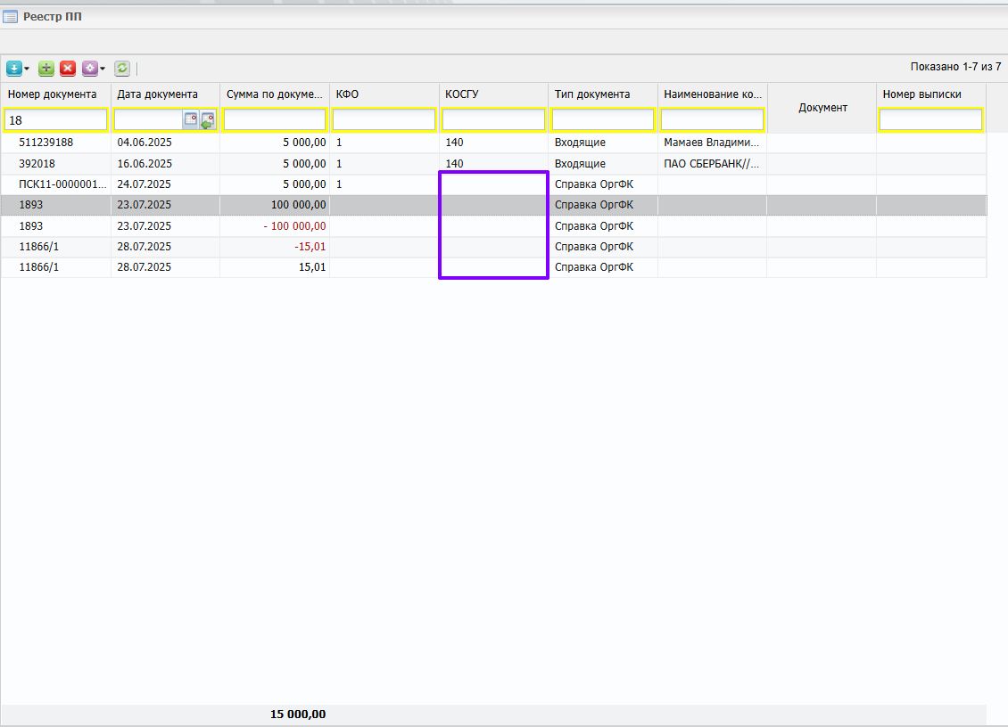The width and height of the screenshot is (1008, 727).
Task: Click the Номер выписки filter input
Action: tap(931, 120)
